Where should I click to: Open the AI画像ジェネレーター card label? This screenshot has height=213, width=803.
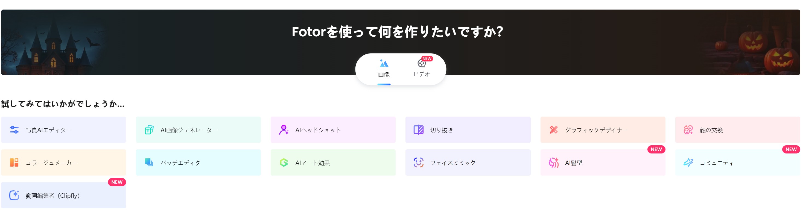[x=189, y=130]
